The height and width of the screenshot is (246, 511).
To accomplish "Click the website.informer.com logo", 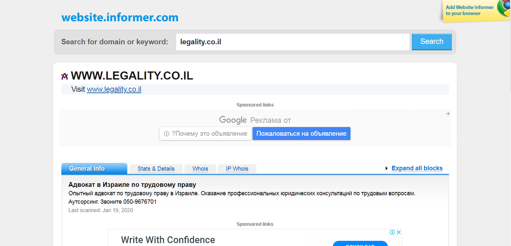I will pyautogui.click(x=120, y=17).
